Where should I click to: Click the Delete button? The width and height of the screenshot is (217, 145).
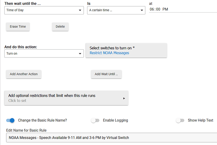[x=60, y=27]
